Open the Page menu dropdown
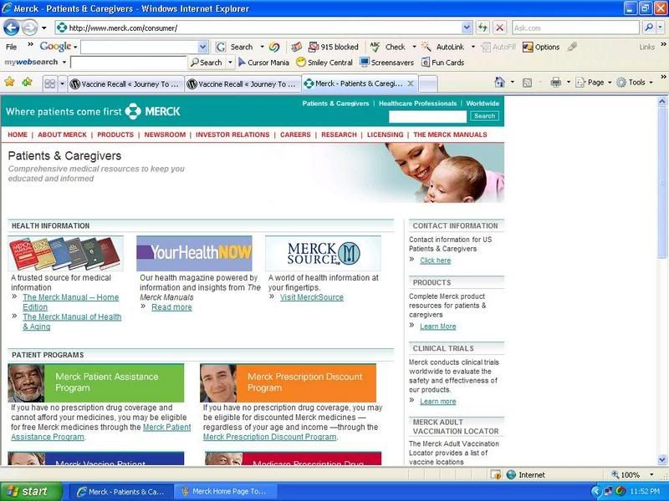This screenshot has height=501, width=669. click(594, 82)
